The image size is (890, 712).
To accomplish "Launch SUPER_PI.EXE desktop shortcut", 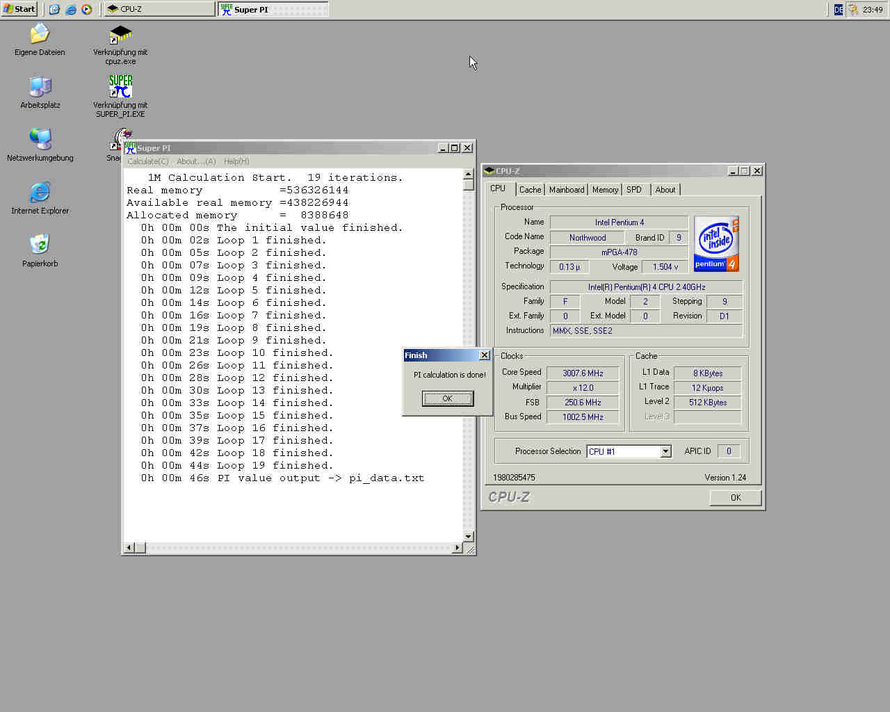I will tap(120, 96).
